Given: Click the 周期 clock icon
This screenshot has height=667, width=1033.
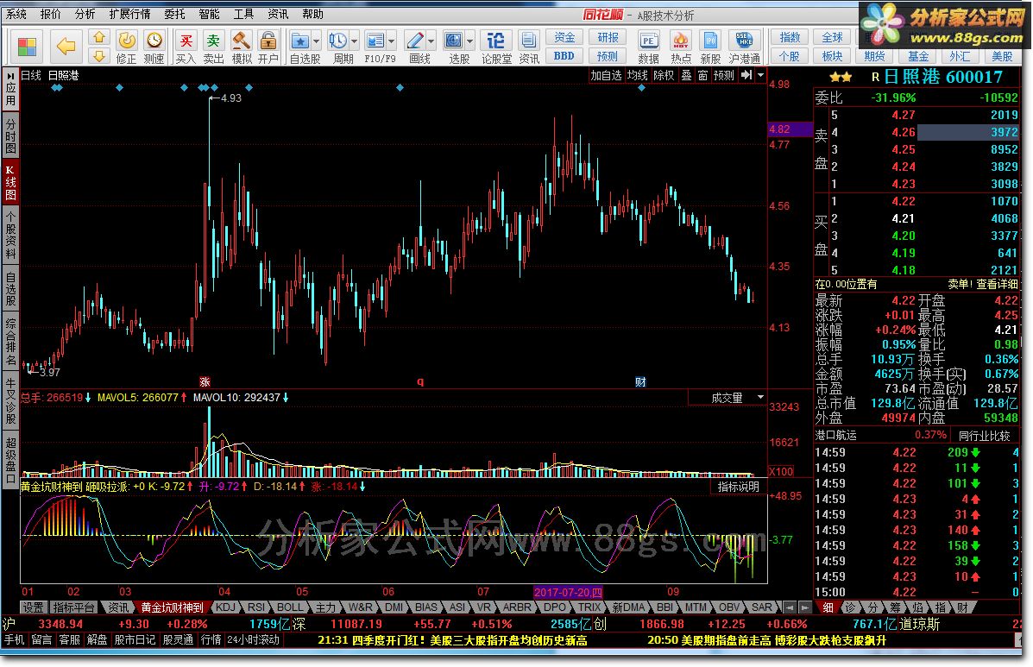Looking at the screenshot, I should tap(338, 41).
